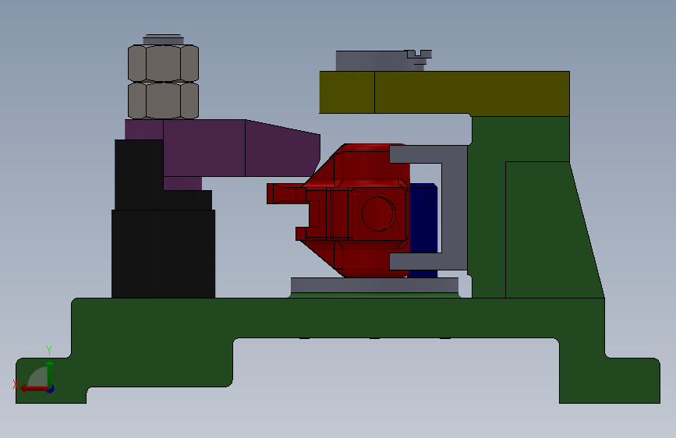Screen dimensions: 676x438
Task: Click the Y label of the triad
Action: pos(49,350)
